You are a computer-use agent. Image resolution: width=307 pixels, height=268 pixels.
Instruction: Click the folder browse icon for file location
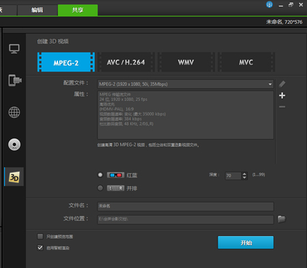(x=282, y=219)
